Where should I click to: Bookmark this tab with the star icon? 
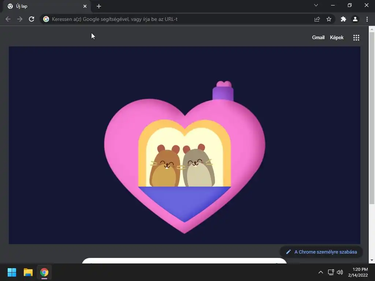click(329, 19)
